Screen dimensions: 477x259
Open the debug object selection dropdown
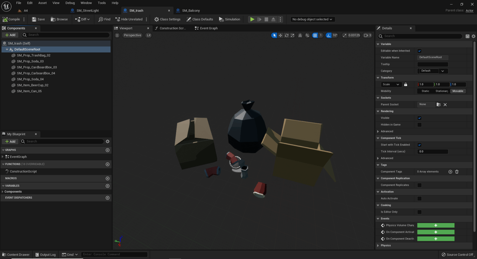[x=312, y=20]
